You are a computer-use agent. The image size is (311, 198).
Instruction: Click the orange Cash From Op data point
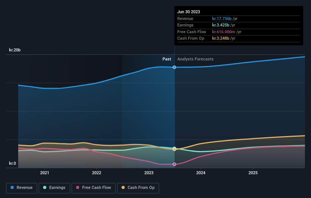click(174, 149)
